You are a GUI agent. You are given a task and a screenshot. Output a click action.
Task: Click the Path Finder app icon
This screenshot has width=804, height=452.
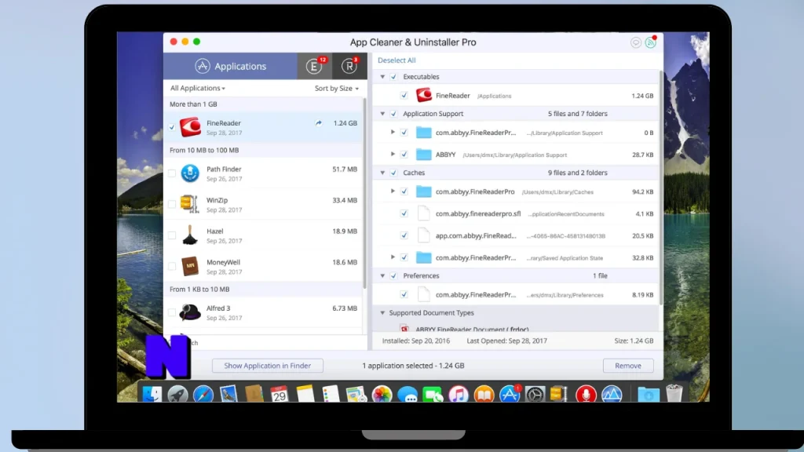[190, 173]
